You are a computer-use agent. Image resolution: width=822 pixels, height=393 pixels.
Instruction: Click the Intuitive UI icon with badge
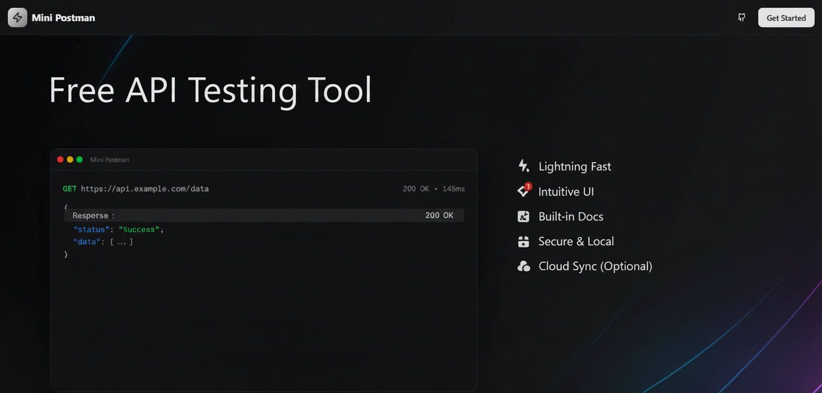524,191
